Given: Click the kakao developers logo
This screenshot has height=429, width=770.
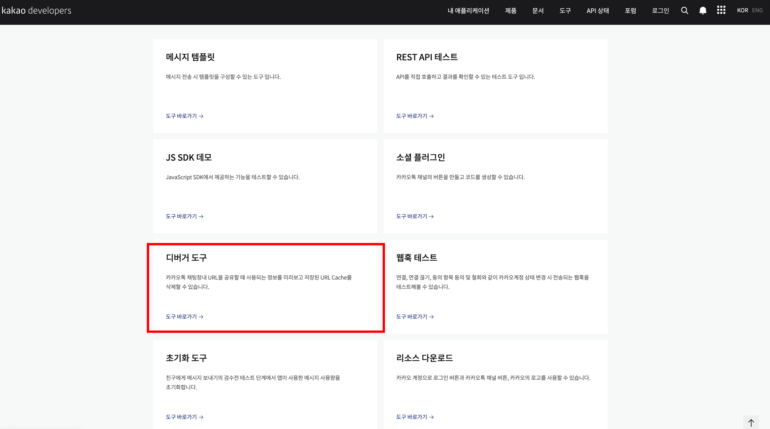Looking at the screenshot, I should tap(37, 10).
